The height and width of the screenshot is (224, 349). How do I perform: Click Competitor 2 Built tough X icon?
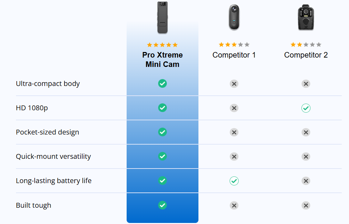(x=306, y=206)
